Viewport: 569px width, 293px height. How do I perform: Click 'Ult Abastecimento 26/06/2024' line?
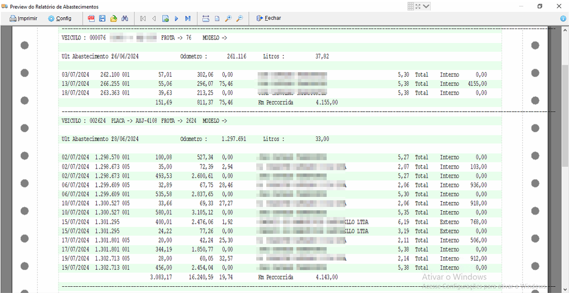pyautogui.click(x=100, y=56)
